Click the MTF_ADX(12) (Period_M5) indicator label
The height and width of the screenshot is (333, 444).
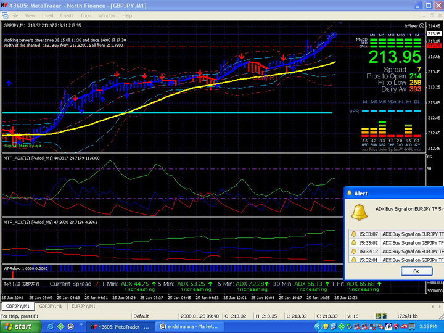point(51,222)
